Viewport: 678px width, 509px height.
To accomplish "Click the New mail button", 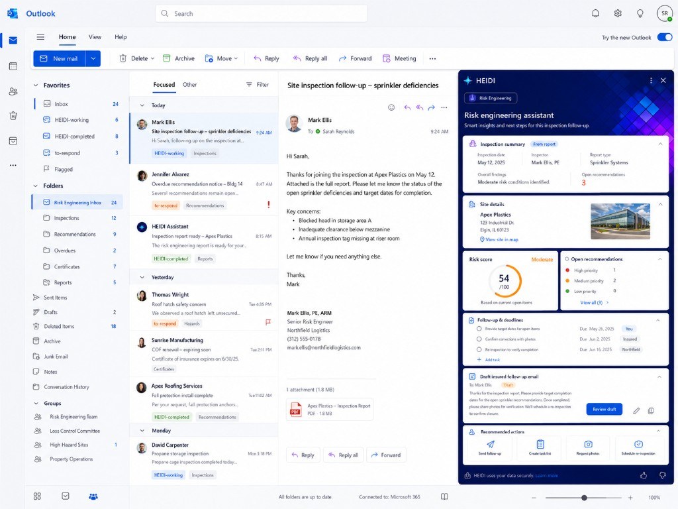I will [60, 58].
